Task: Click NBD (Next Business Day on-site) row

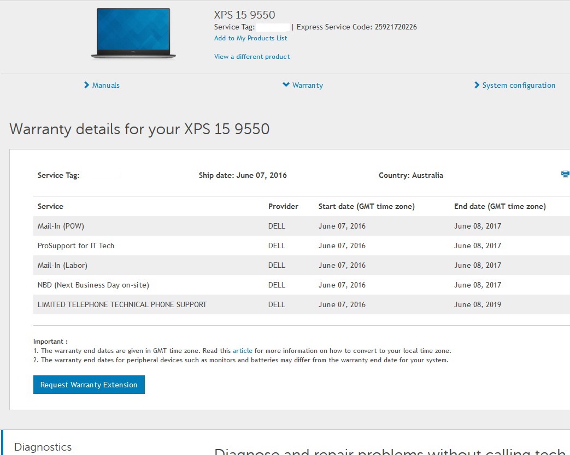Action: pos(301,285)
